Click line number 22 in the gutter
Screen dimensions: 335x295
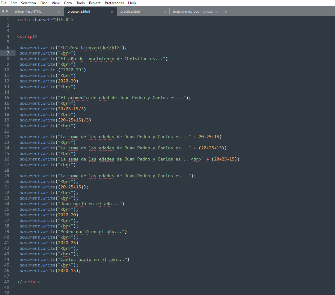coord(7,137)
